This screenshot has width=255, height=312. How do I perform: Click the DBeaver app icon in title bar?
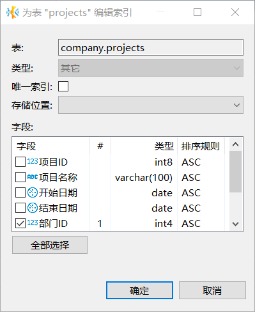tap(13, 12)
